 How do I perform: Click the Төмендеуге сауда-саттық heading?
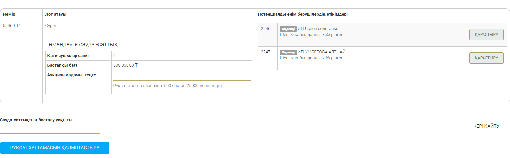click(x=81, y=44)
